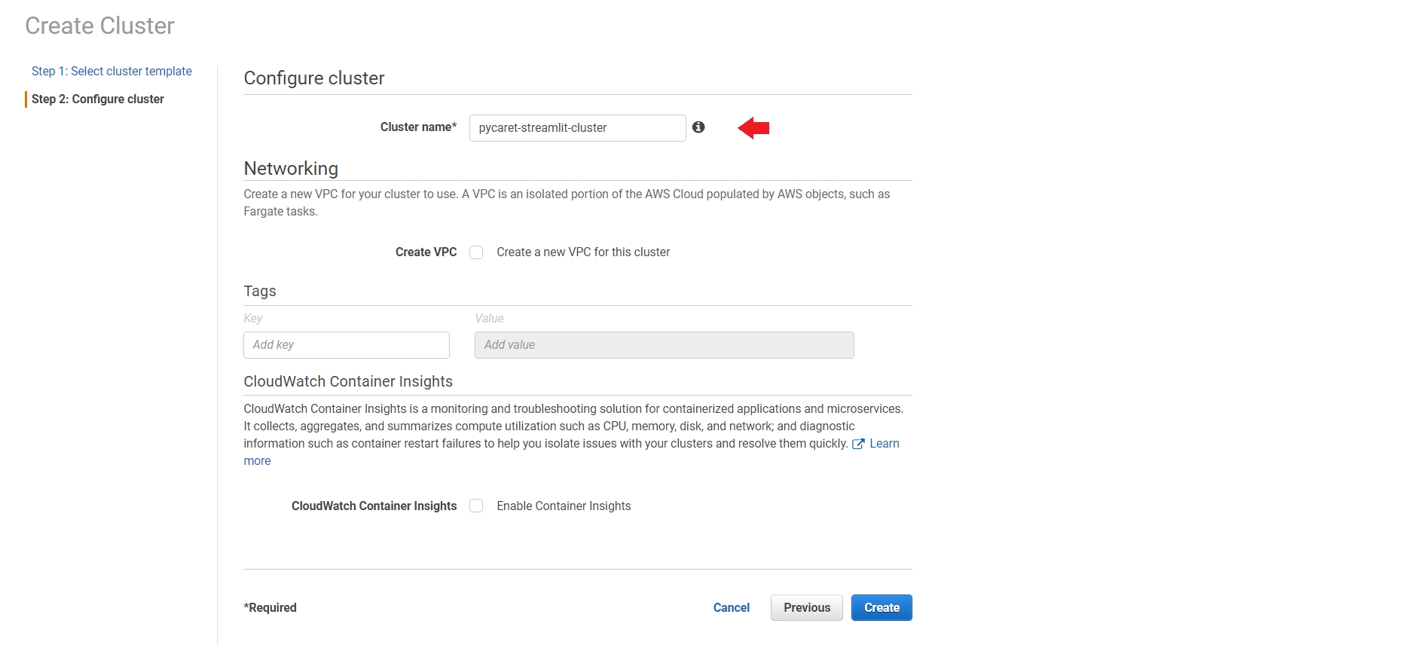The width and height of the screenshot is (1424, 648).
Task: Focus the Cluster name text field
Action: tap(576, 128)
